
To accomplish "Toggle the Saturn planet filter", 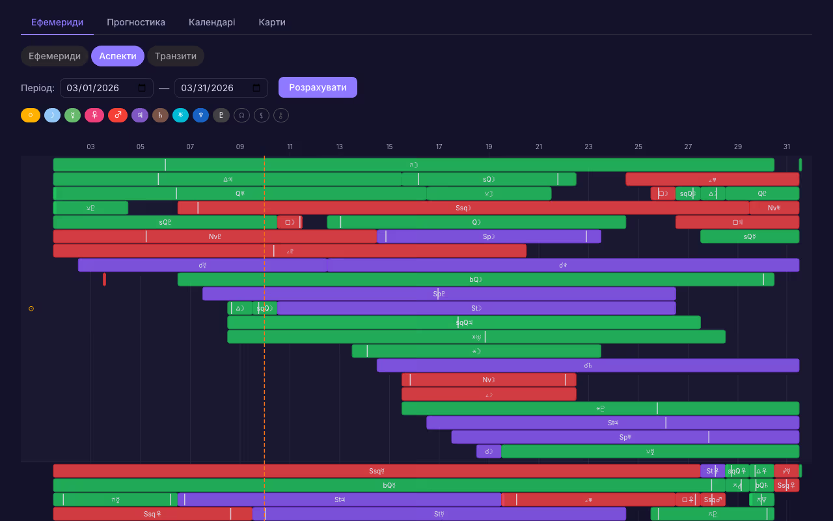I will point(160,115).
